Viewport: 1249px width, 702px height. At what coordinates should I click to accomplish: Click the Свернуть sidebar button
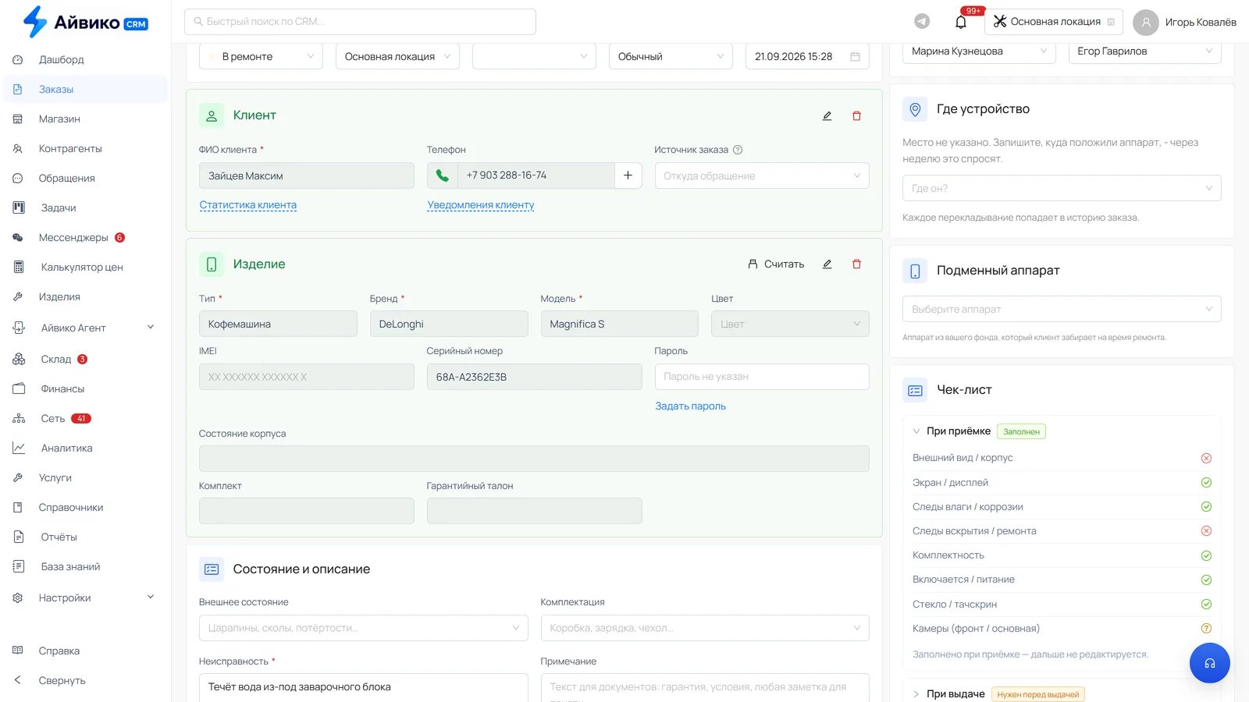coord(85,680)
